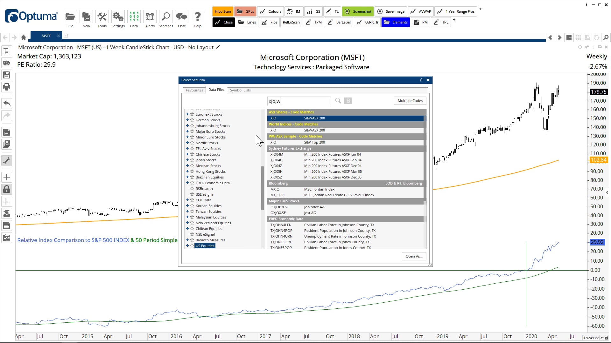Click the search magnifier at top right

click(606, 37)
